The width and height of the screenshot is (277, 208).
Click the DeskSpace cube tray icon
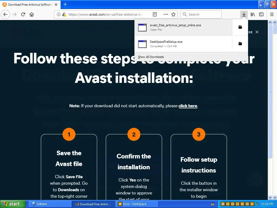[x=223, y=204]
